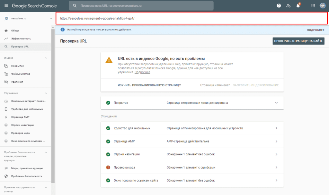Collapse the Индекс sidebar section
329x195 pixels.
(46, 58)
